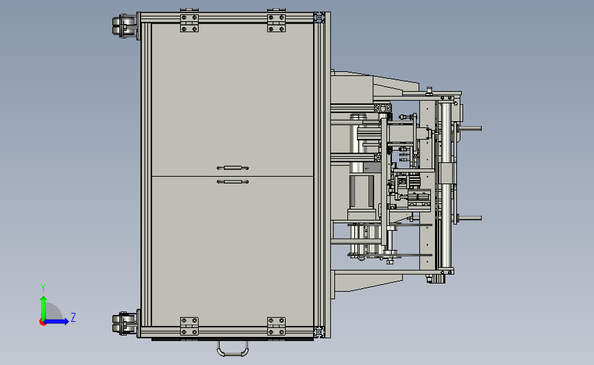Pick the bottom-left door hinge on the lower frame
The width and height of the screenshot is (594, 365).
tap(189, 327)
